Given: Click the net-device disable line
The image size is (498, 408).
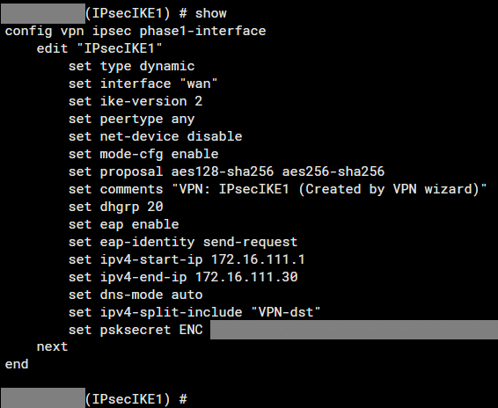Looking at the screenshot, I should point(156,136).
